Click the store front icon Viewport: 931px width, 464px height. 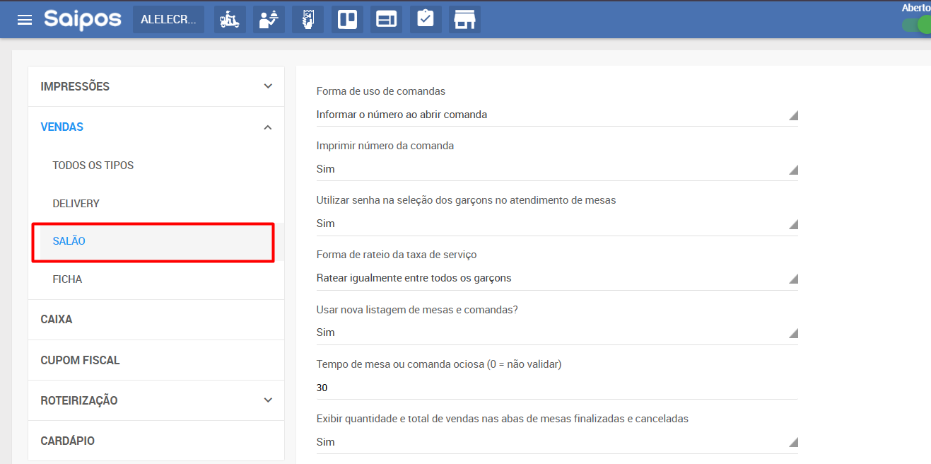(464, 20)
